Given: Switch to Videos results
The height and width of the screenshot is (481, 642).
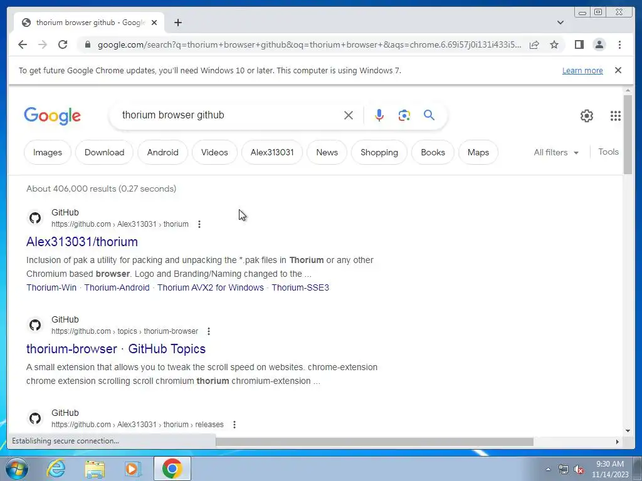Looking at the screenshot, I should tap(214, 152).
